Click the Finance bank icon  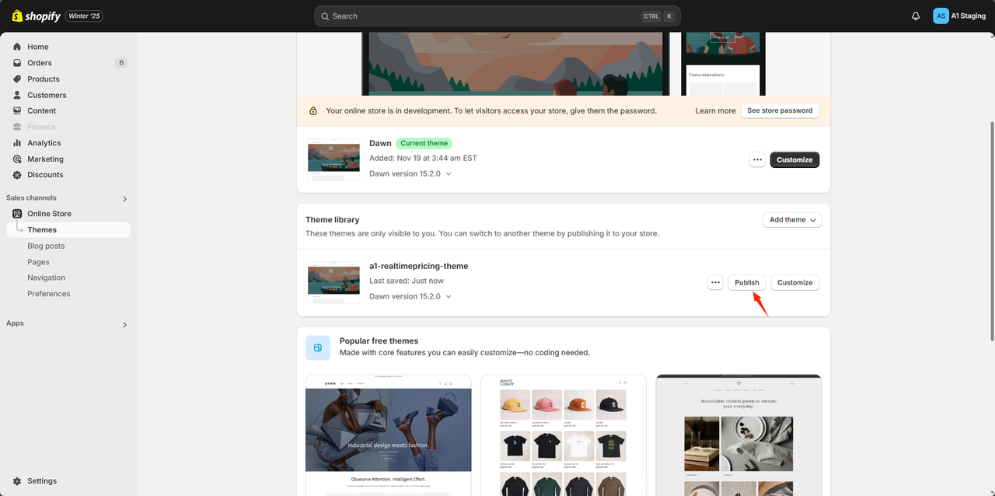point(17,127)
